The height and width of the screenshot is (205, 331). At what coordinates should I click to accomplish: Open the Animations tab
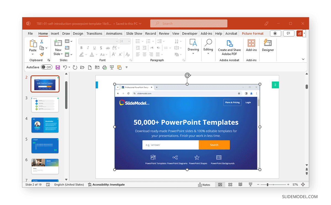pyautogui.click(x=114, y=33)
